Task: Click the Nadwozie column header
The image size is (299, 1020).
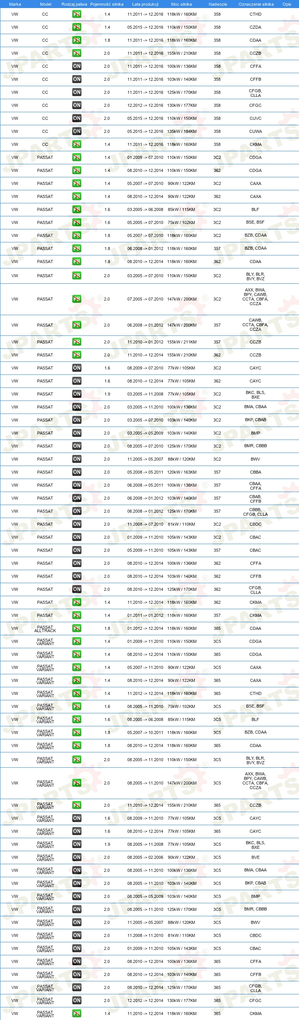Action: pyautogui.click(x=218, y=4)
